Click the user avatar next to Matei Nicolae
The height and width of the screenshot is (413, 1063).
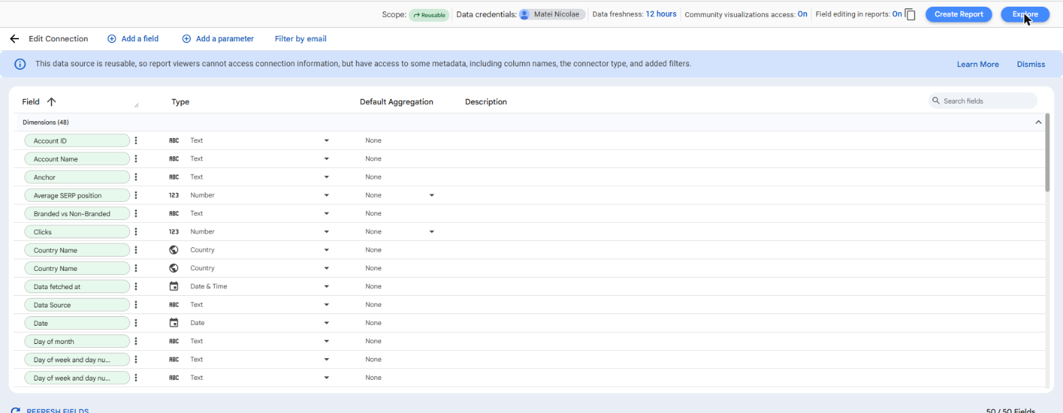524,14
